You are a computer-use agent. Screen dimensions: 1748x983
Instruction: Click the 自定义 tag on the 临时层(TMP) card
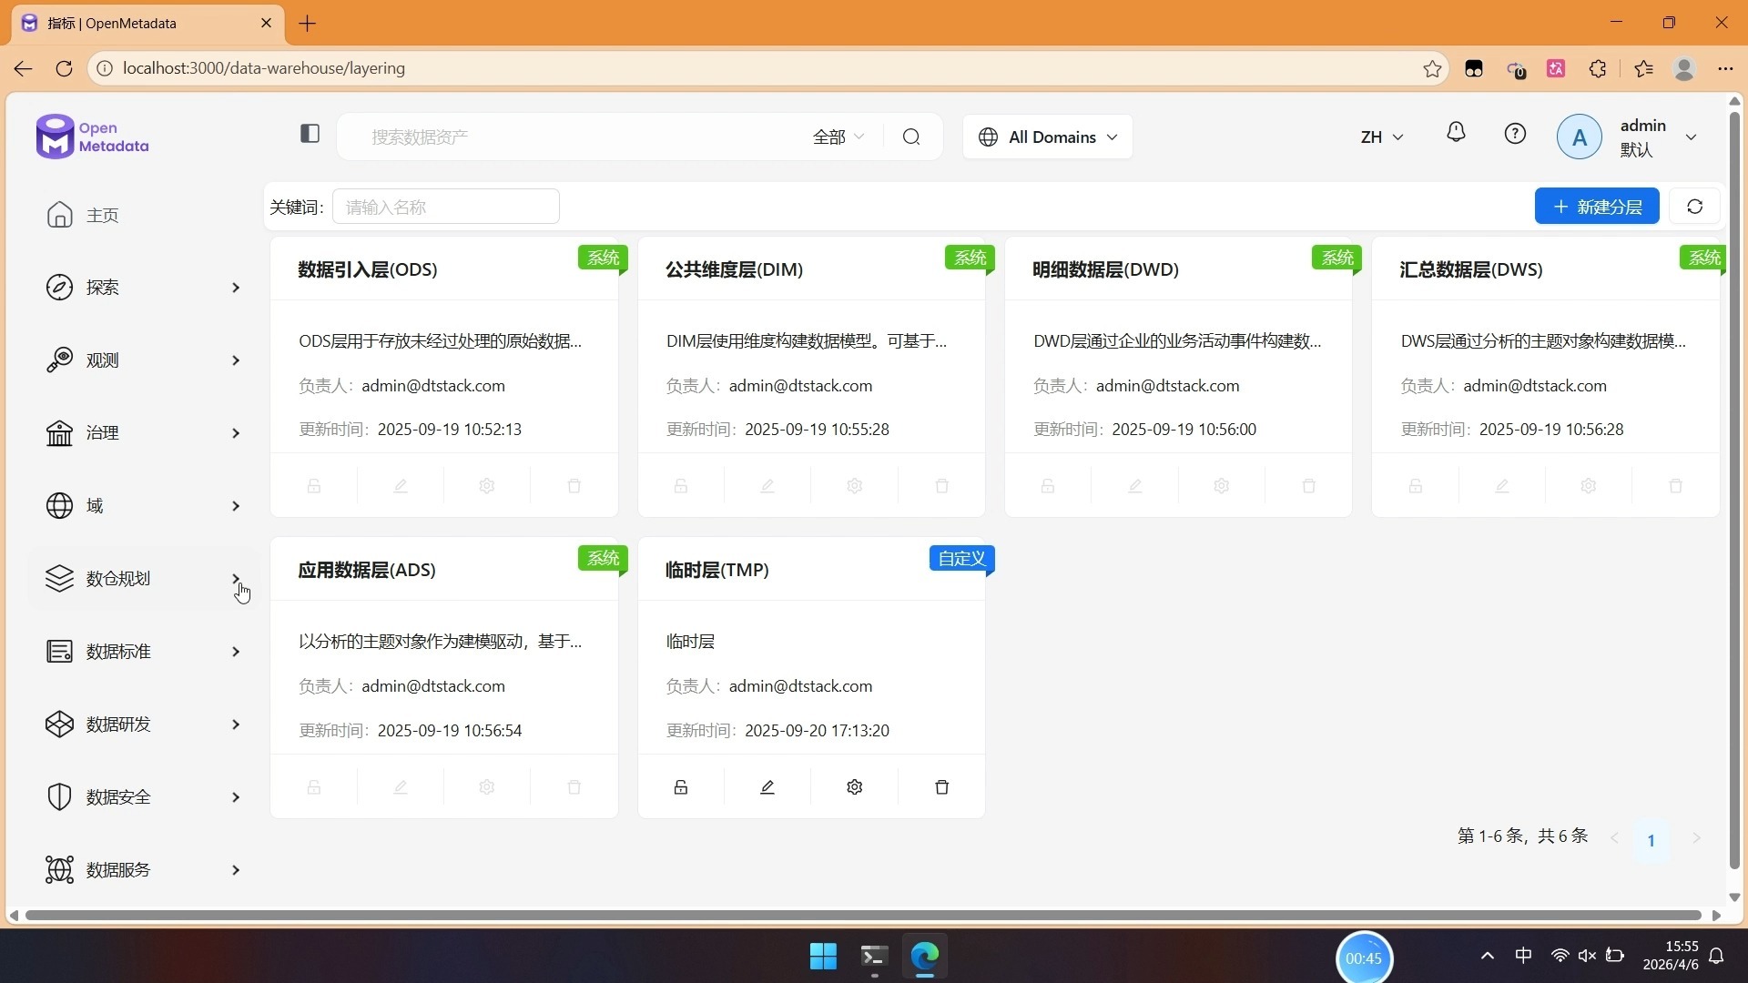click(962, 558)
